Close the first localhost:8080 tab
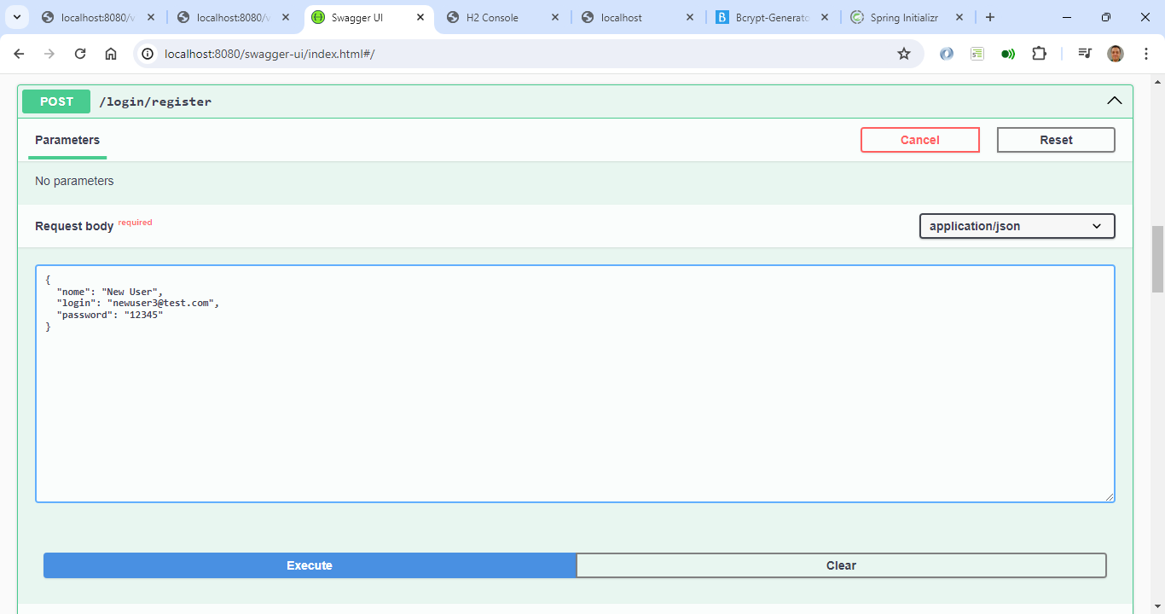 (x=151, y=17)
